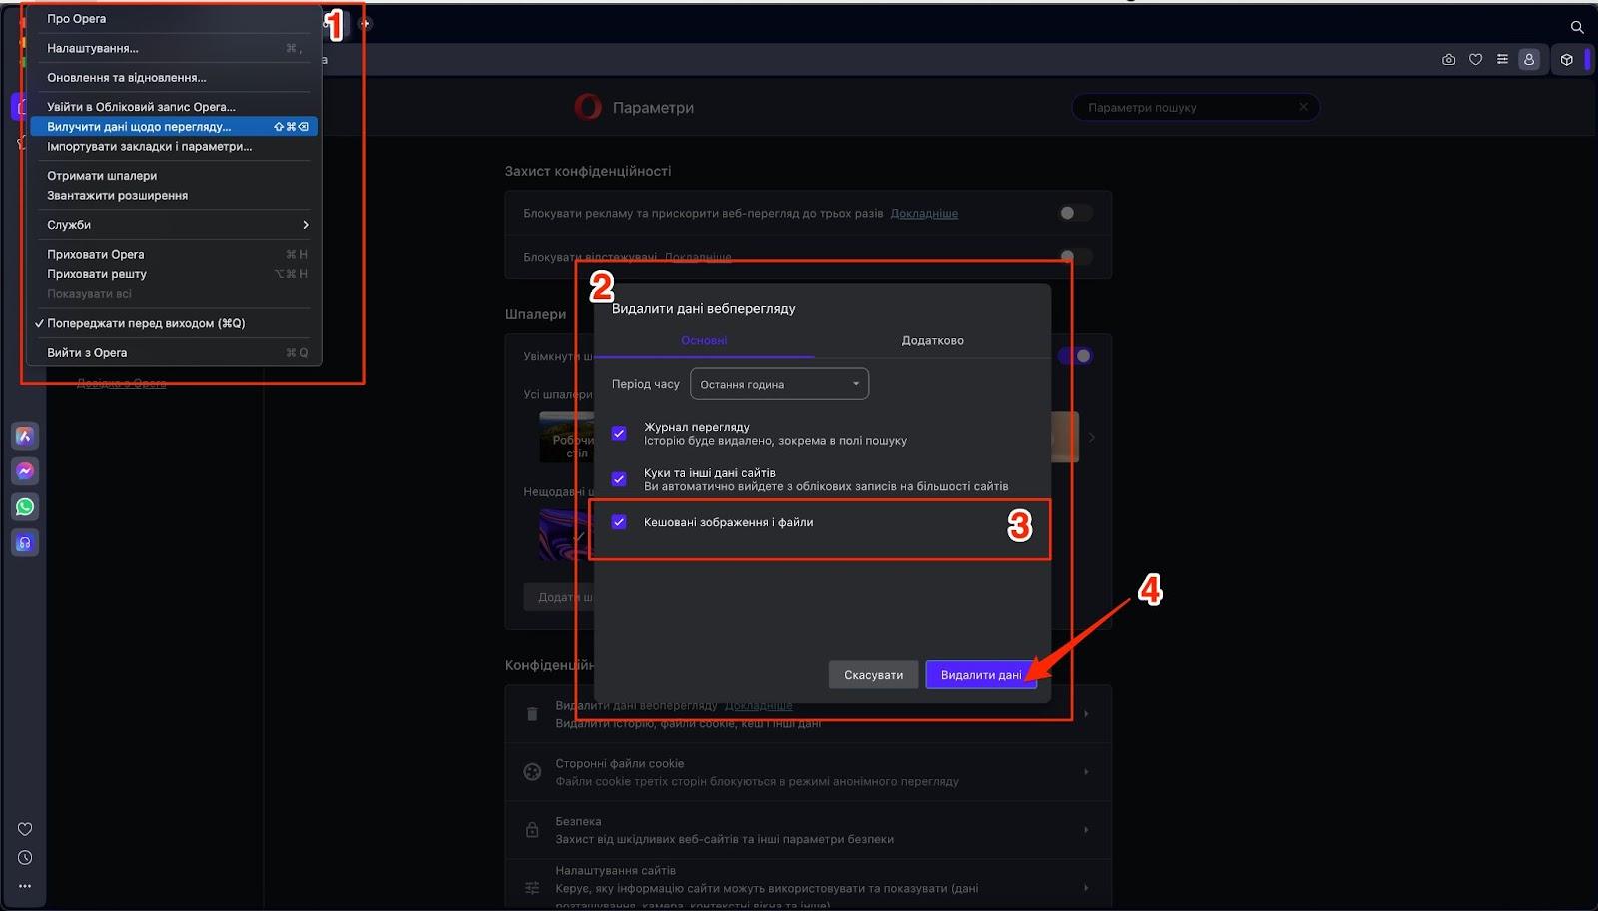Image resolution: width=1598 pixels, height=911 pixels.
Task: Uncheck Куки та інші дані сайтів
Action: tap(619, 479)
